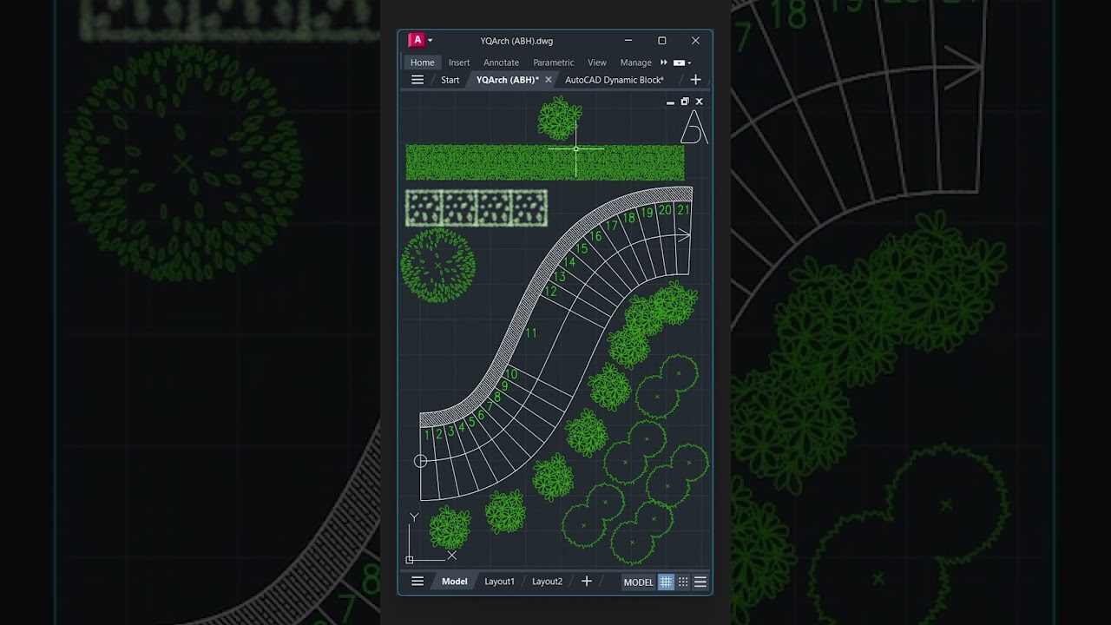Open the Manage ribbon tab

point(635,62)
